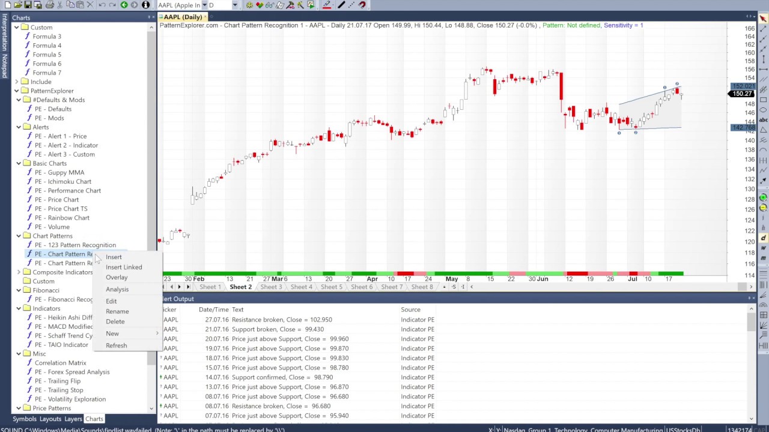Viewport: 769px width, 432px height.
Task: Select PE - Ichimoku Chart formula
Action: 63,181
